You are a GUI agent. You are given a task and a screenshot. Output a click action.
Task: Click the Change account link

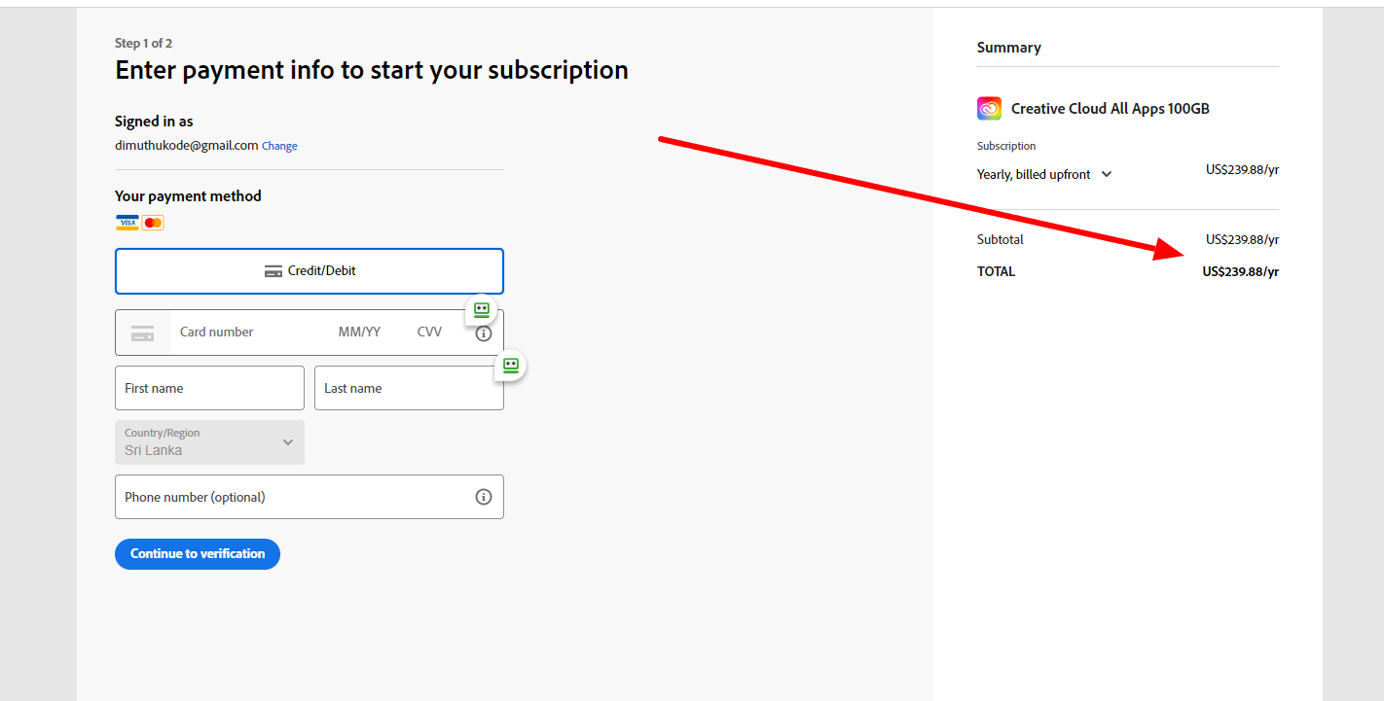point(279,146)
